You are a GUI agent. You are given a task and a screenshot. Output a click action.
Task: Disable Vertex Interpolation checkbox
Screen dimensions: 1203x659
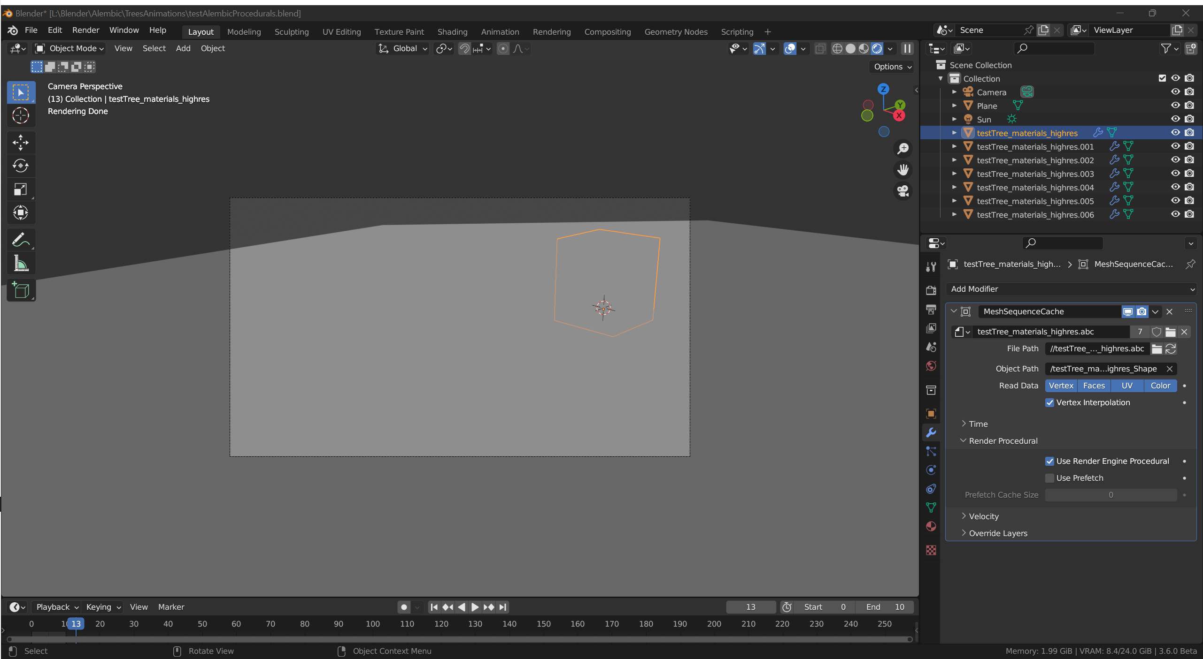point(1049,402)
